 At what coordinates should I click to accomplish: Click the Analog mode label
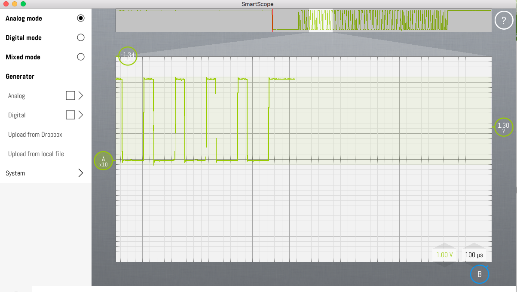(24, 18)
